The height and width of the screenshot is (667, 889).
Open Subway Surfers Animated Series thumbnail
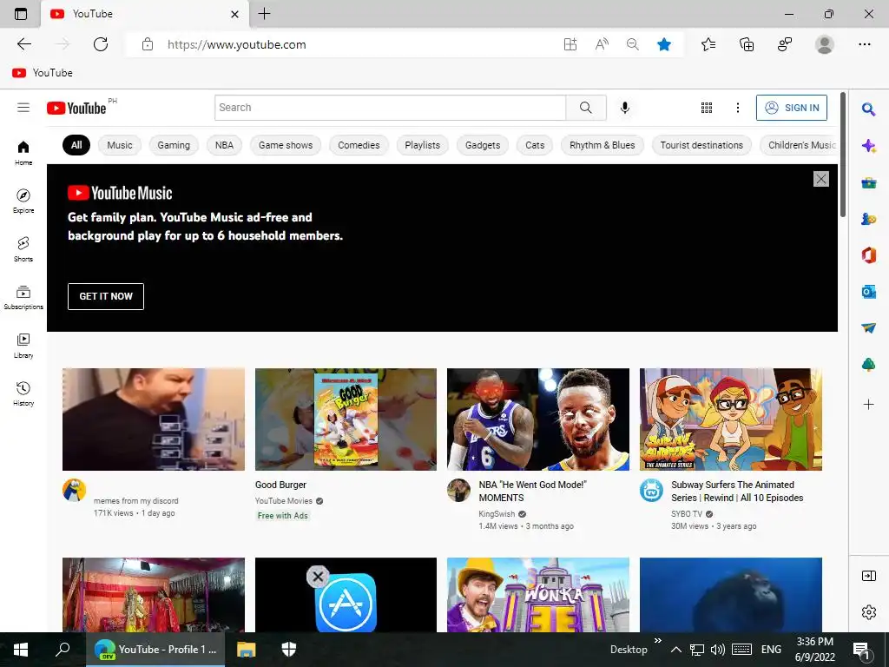tap(731, 419)
